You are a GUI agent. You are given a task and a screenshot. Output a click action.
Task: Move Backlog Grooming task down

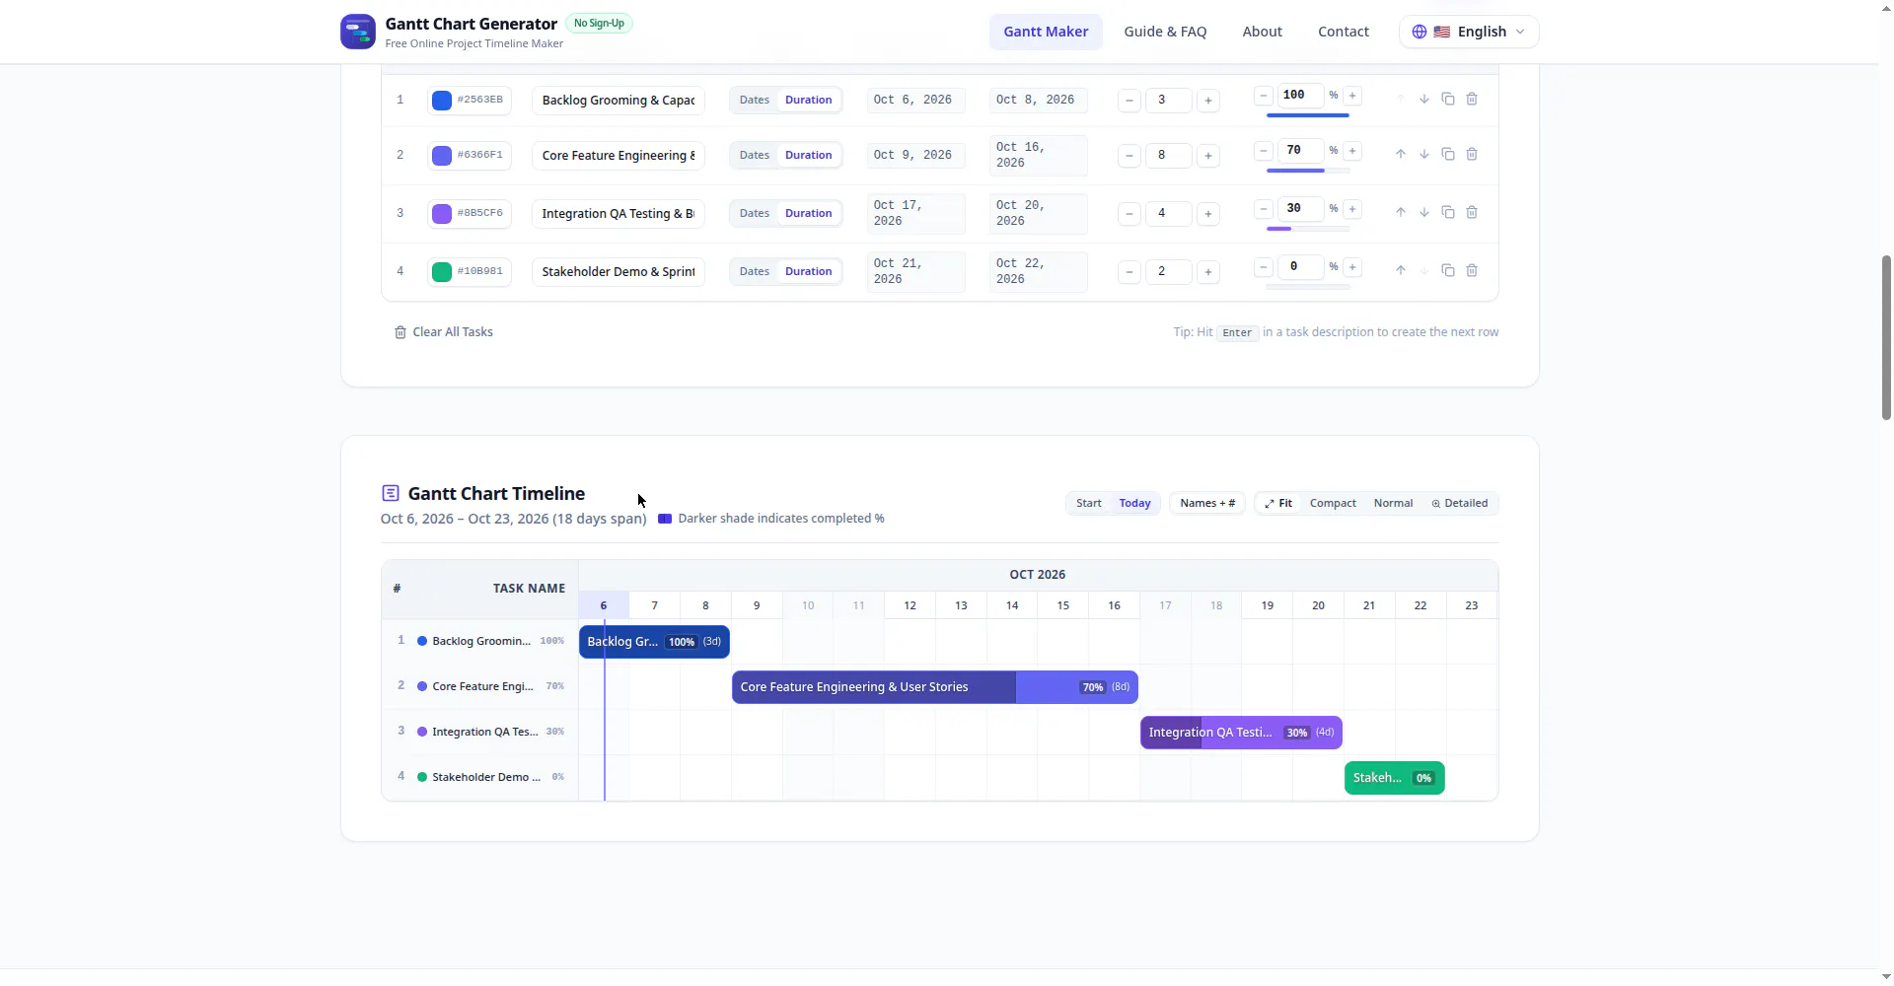click(x=1424, y=100)
